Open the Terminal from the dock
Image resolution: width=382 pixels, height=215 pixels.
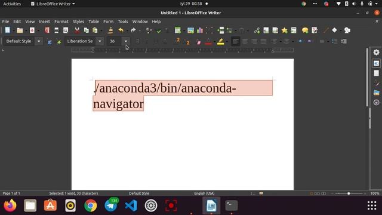231,205
